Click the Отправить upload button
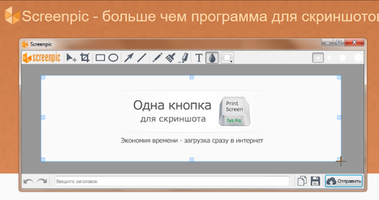379x200 pixels. point(344,181)
